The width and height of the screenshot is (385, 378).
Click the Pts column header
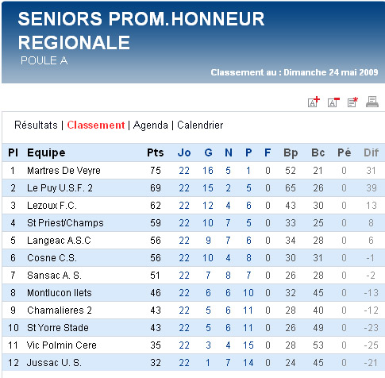[156, 152]
